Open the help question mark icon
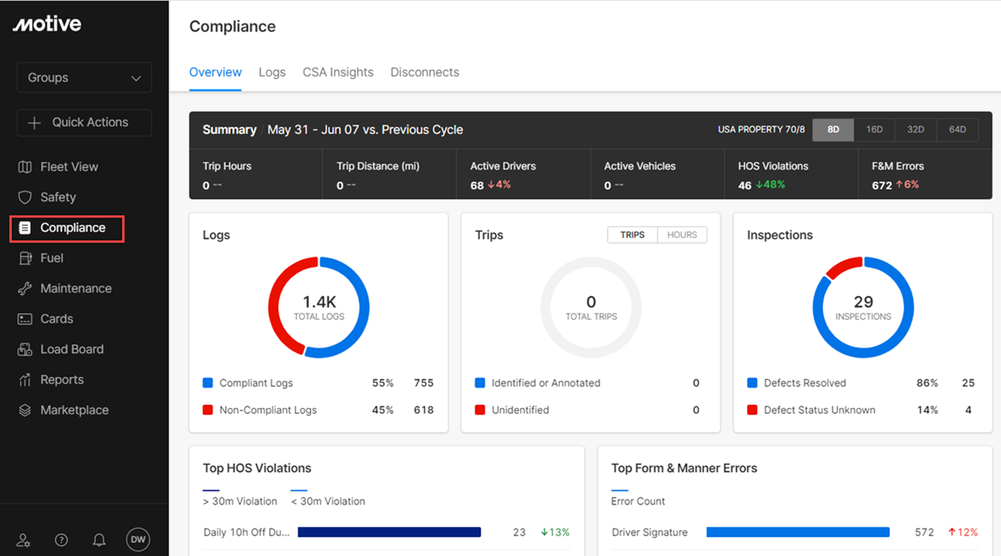The width and height of the screenshot is (1001, 556). 62,540
